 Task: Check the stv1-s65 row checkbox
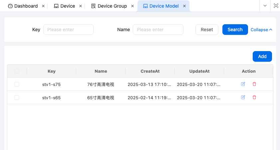pos(17,98)
